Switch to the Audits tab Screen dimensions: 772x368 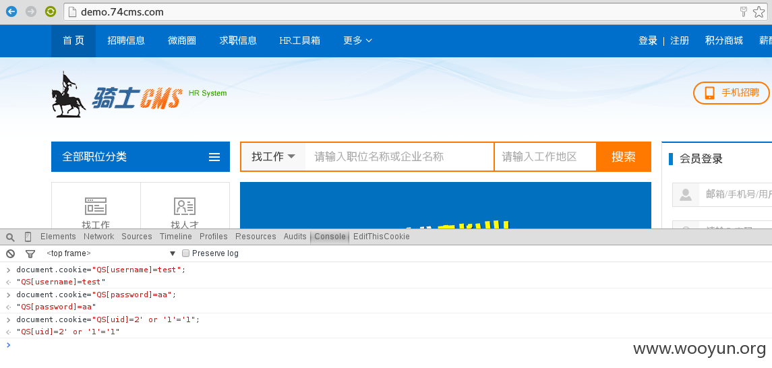tap(295, 237)
